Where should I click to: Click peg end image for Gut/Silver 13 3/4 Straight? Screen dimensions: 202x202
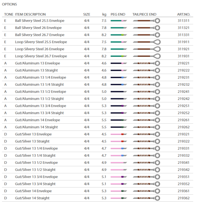pos(119,184)
